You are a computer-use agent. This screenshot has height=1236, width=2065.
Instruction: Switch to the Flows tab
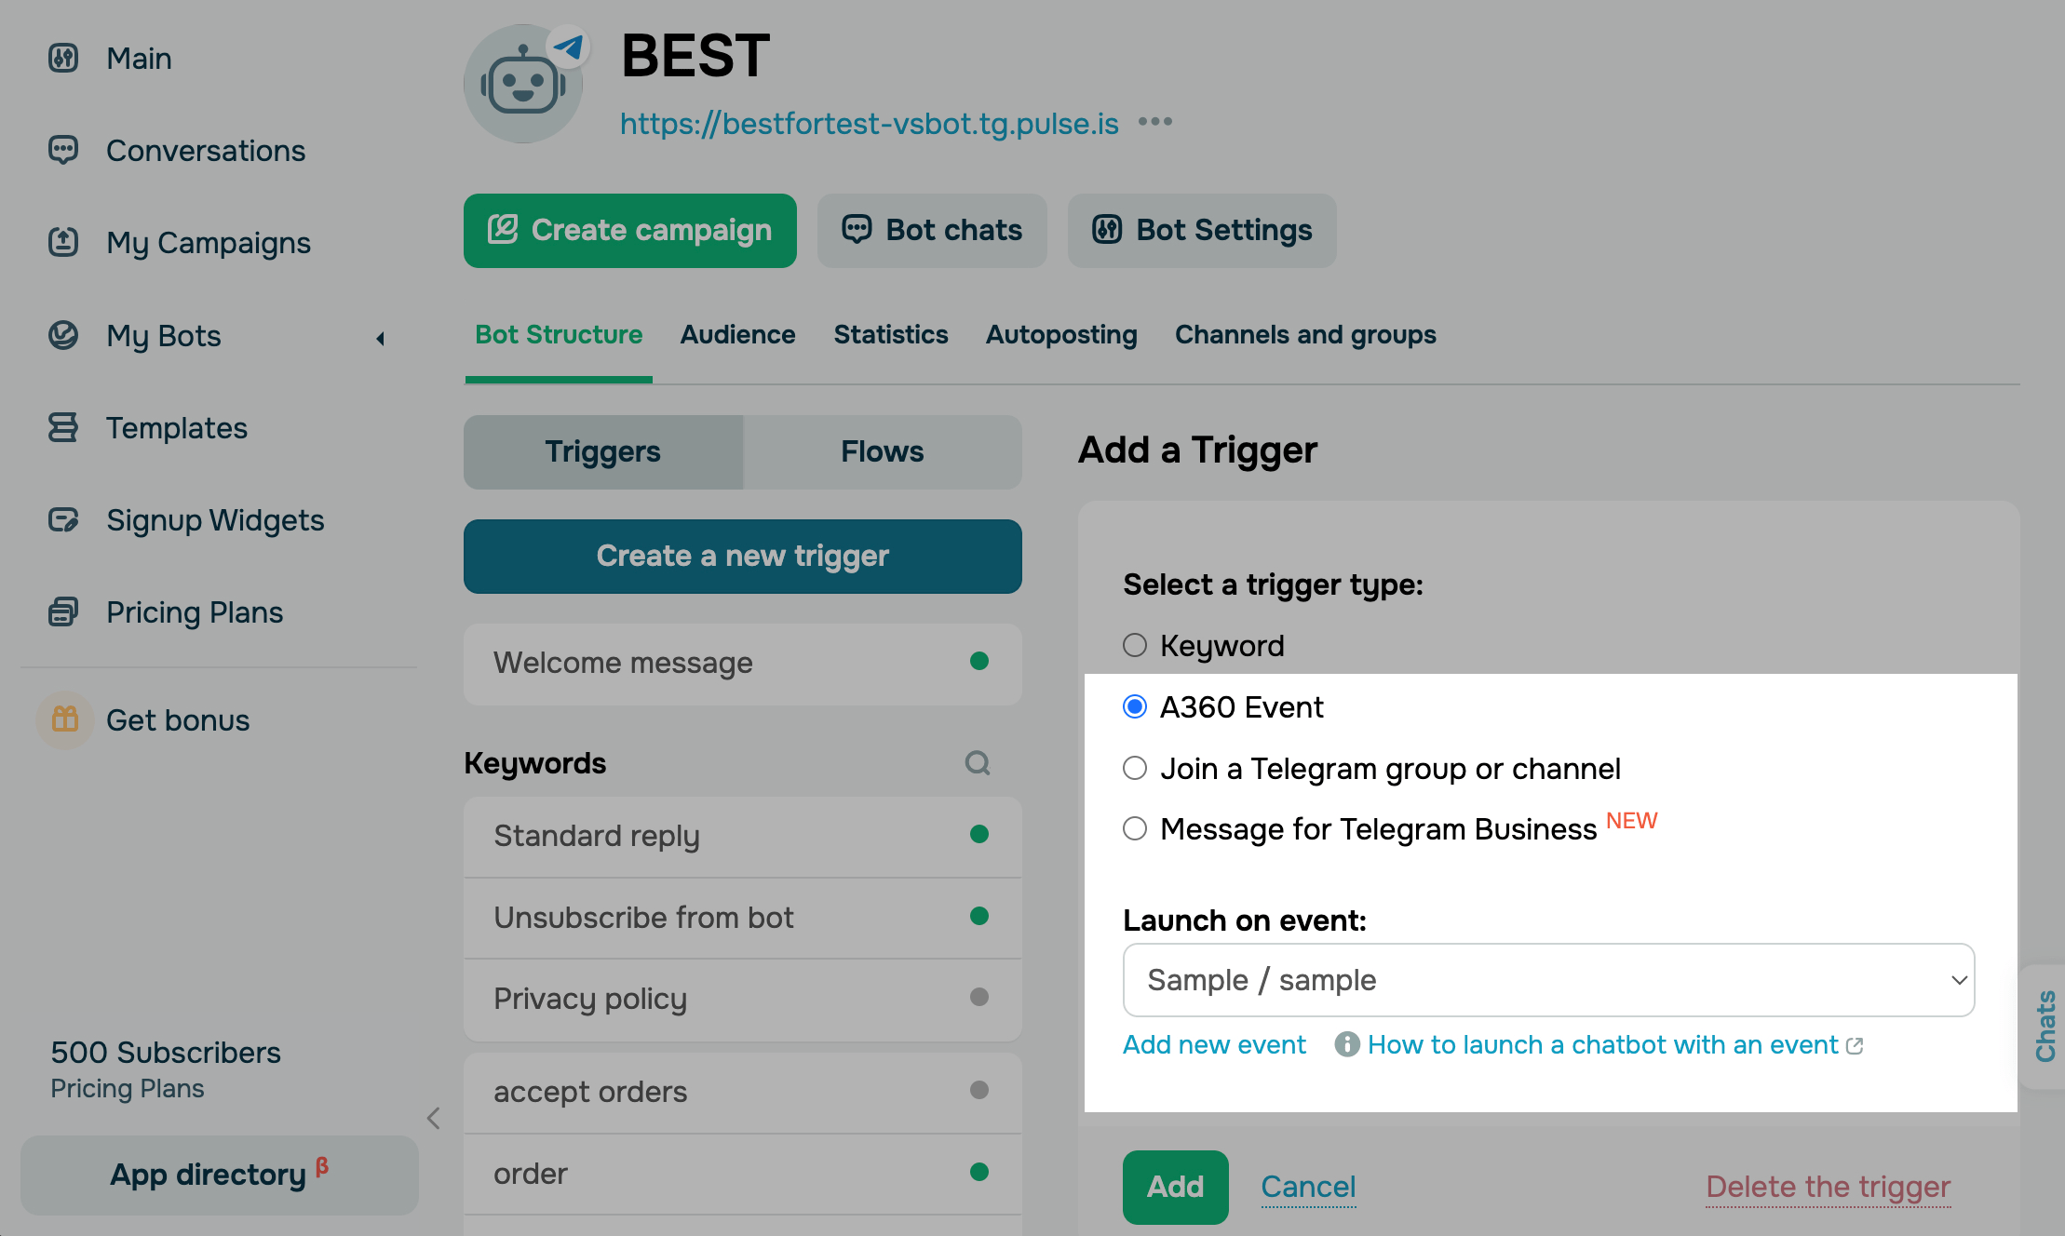pos(882,452)
